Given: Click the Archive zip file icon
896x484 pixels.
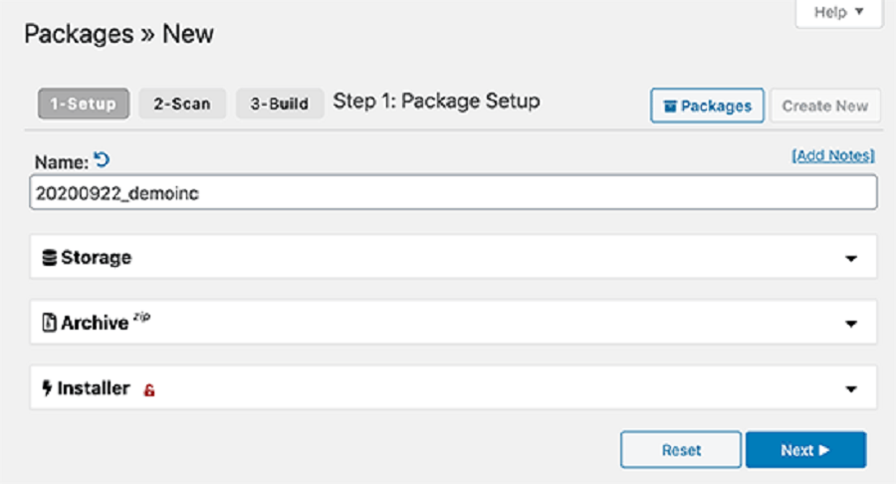Looking at the screenshot, I should (49, 323).
